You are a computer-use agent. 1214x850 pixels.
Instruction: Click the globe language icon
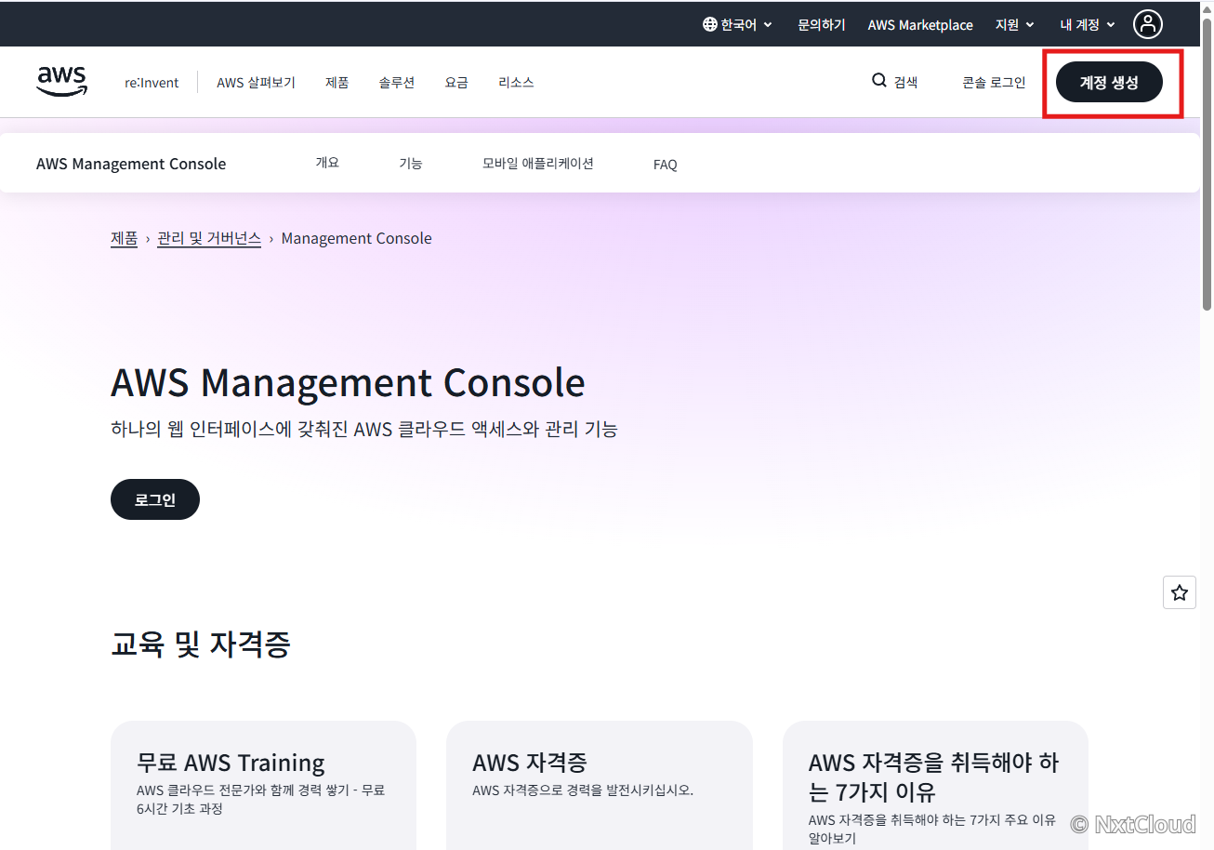coord(710,25)
